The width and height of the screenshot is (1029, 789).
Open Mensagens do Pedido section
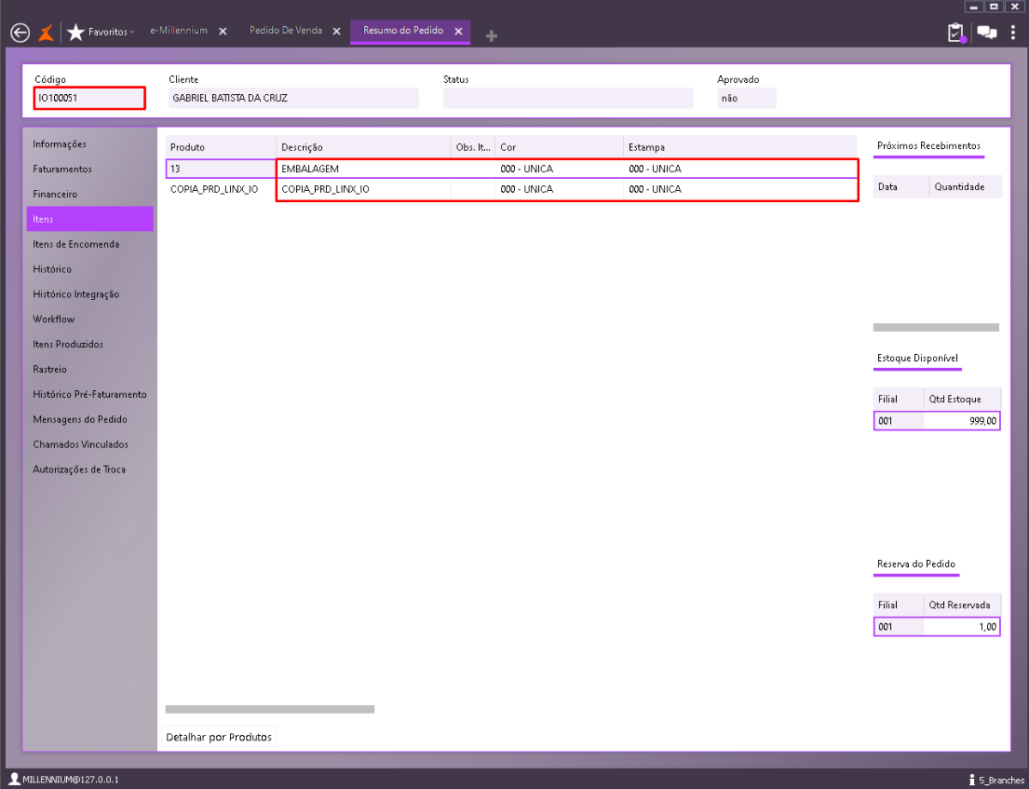pos(90,419)
